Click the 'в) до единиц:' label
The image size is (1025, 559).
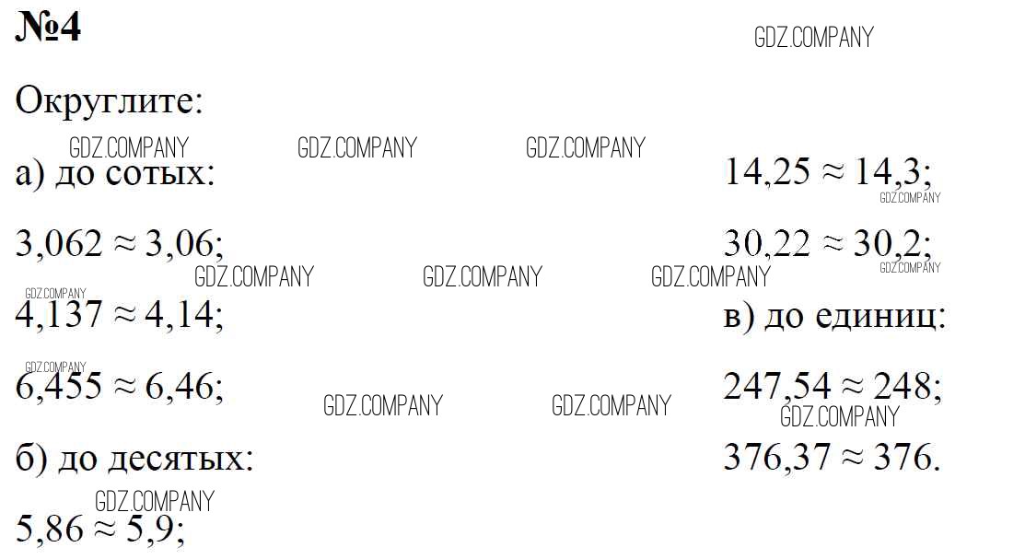coord(834,316)
